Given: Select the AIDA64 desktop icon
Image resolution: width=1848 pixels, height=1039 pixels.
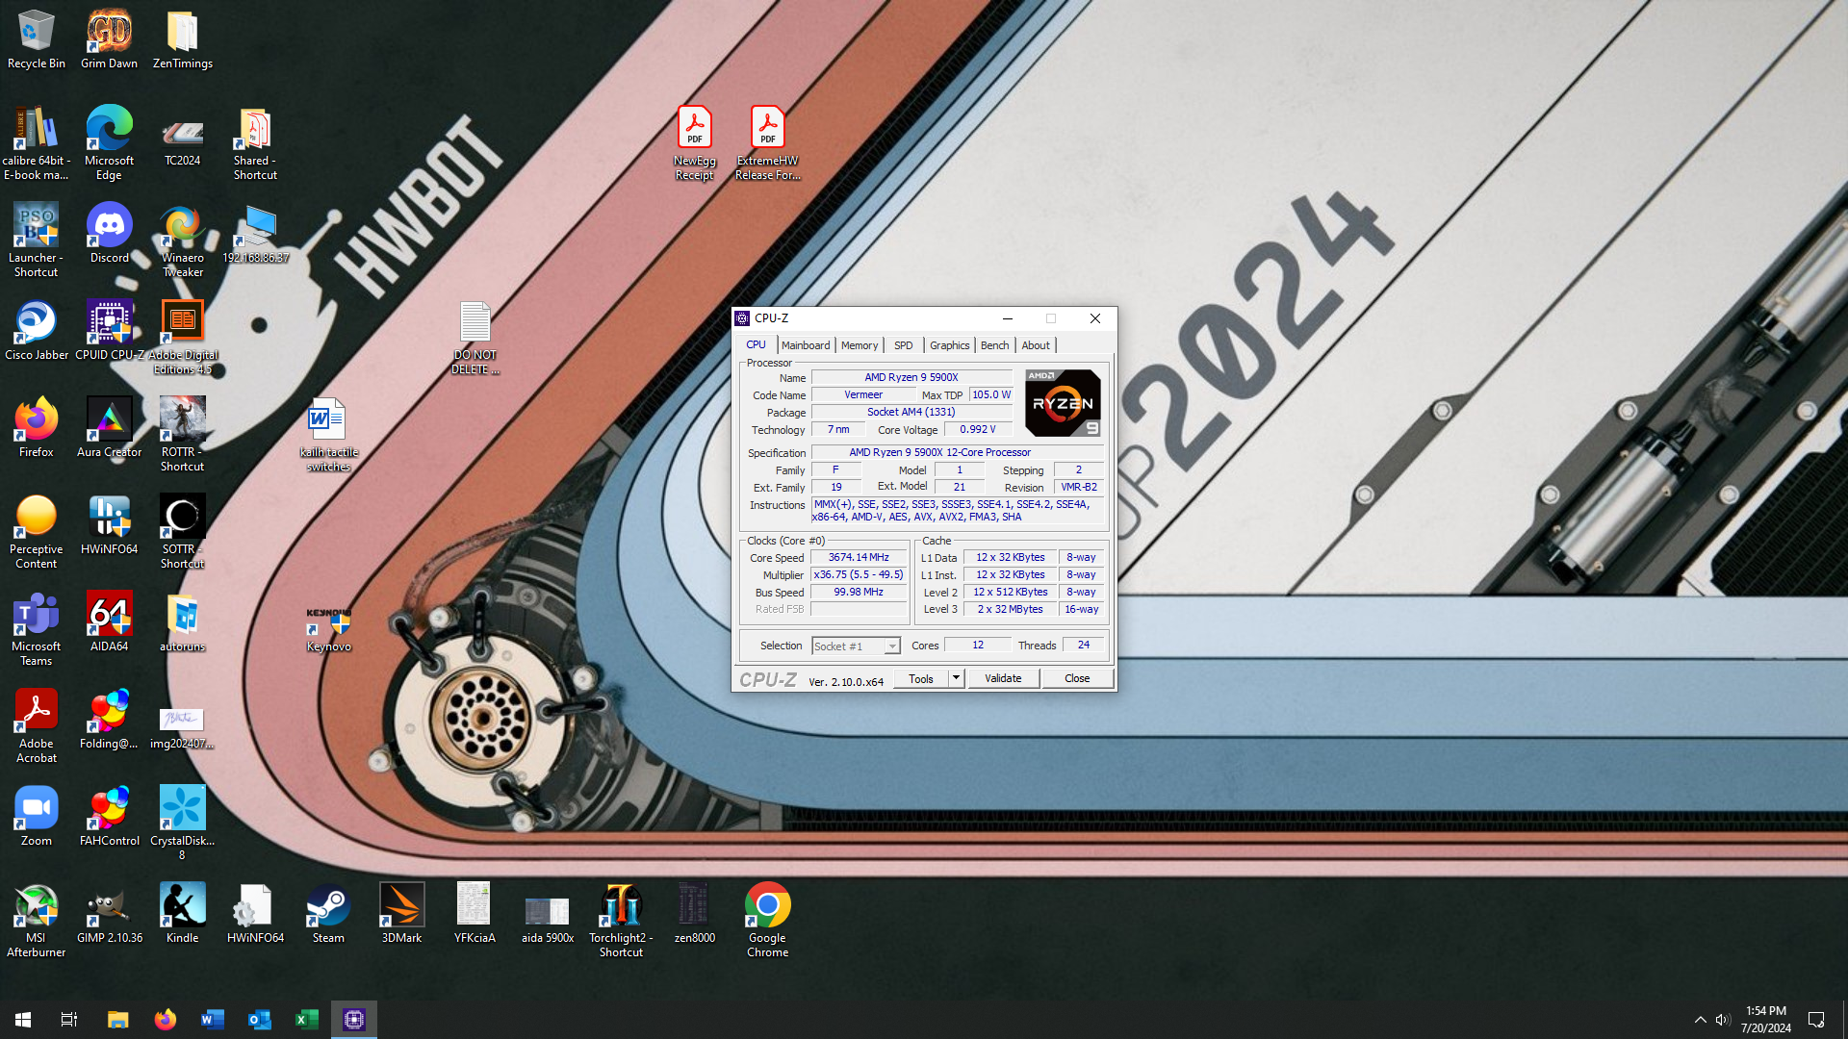Looking at the screenshot, I should (x=109, y=621).
